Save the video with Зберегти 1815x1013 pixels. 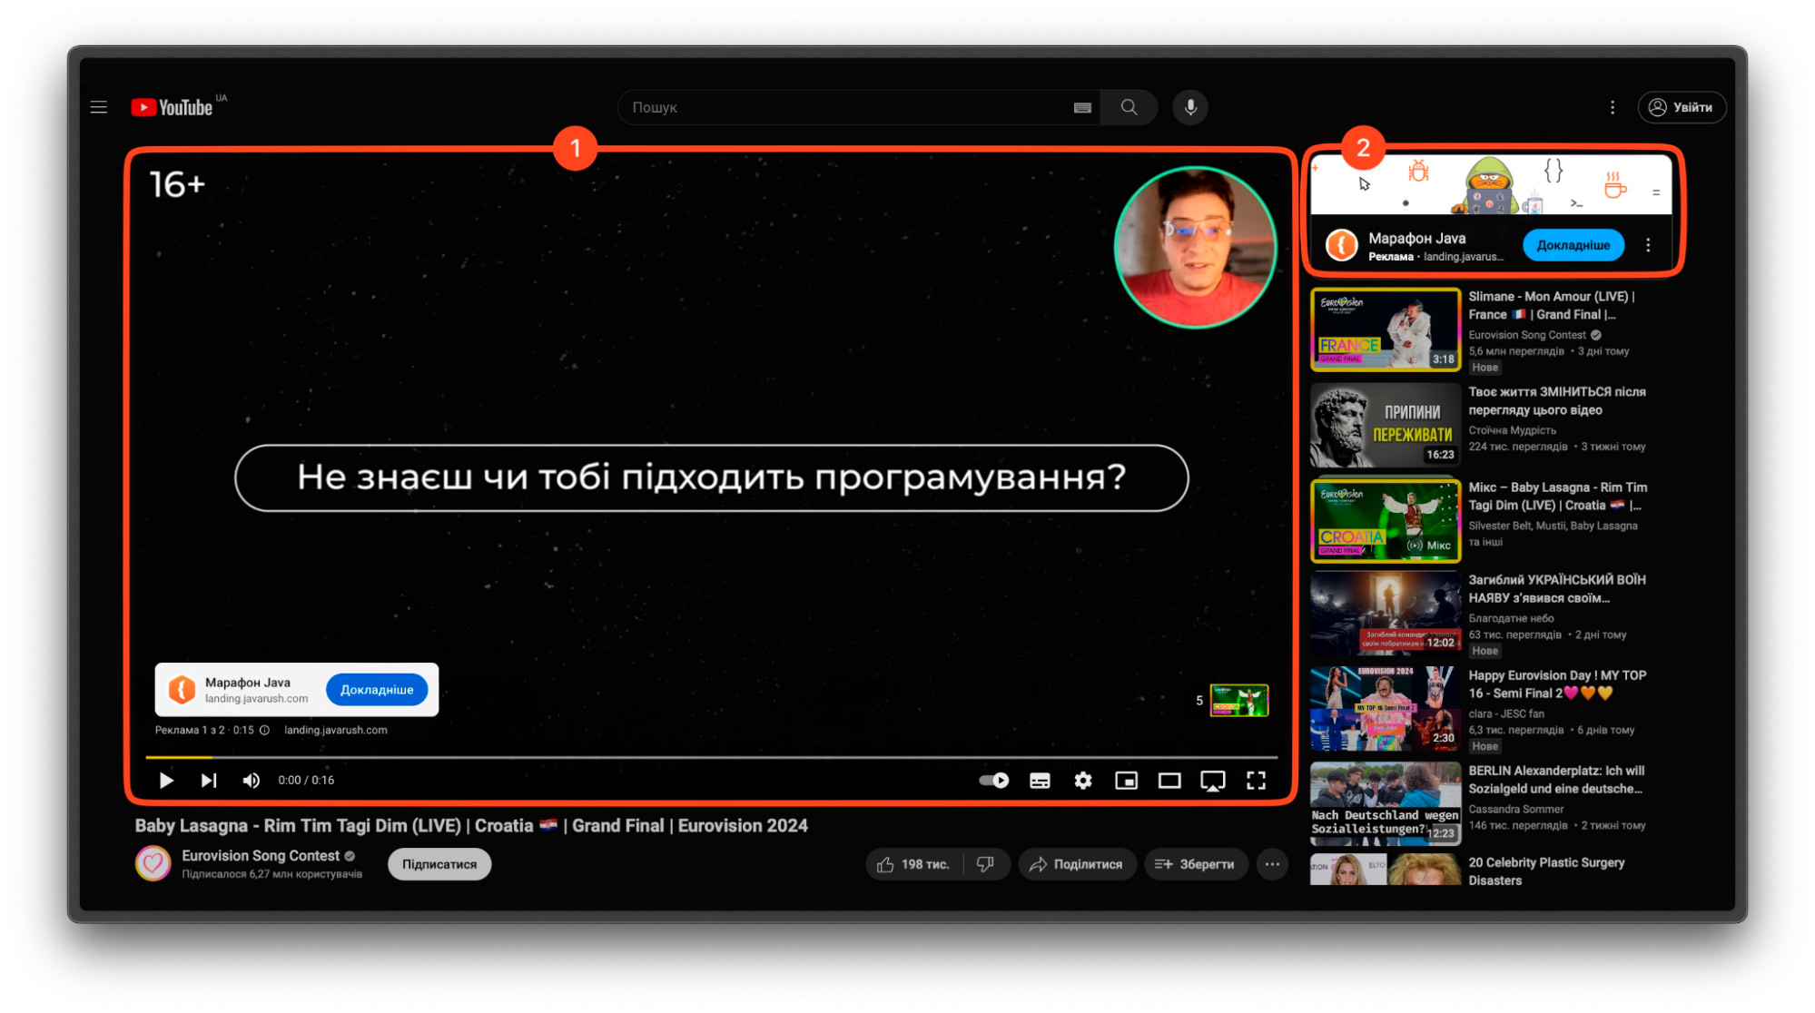[x=1195, y=864]
